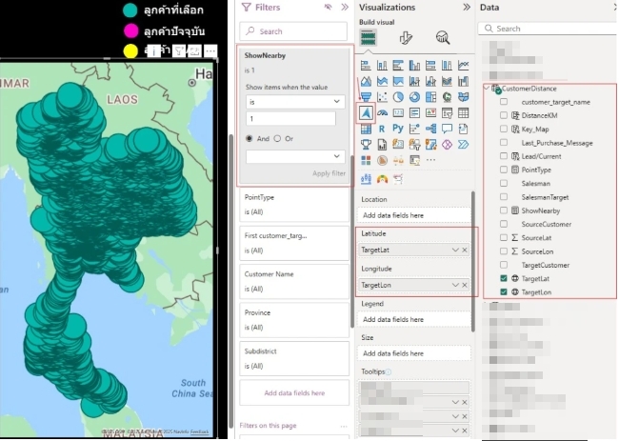Switch to the Build visual tab
Screen dimensions: 619x441
click(368, 38)
